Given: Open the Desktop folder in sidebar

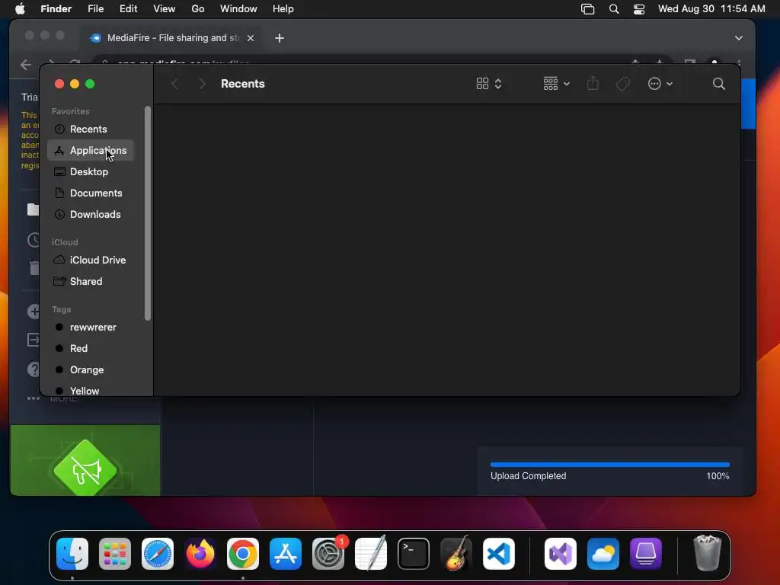Looking at the screenshot, I should (90, 171).
